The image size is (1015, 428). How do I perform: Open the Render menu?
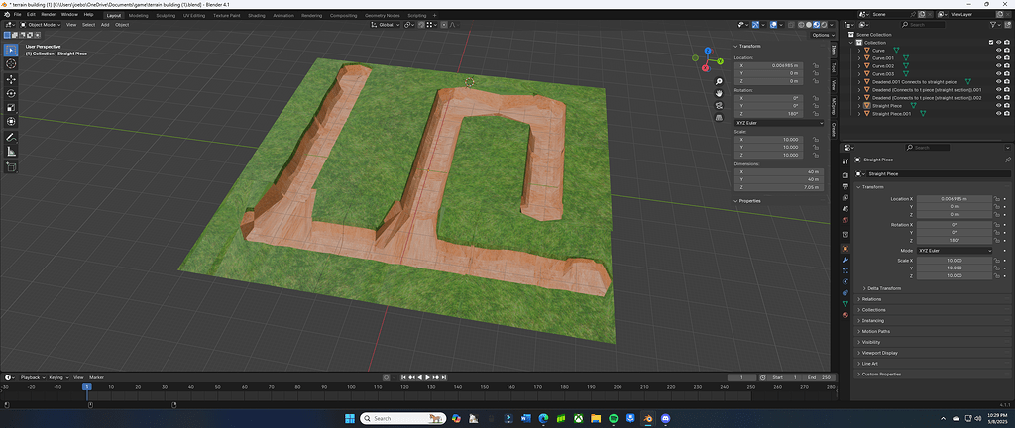coord(48,14)
